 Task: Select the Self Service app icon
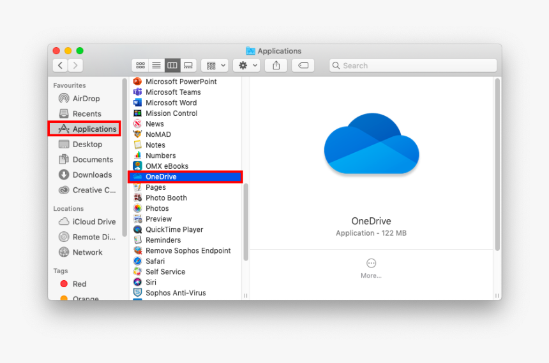(x=138, y=271)
